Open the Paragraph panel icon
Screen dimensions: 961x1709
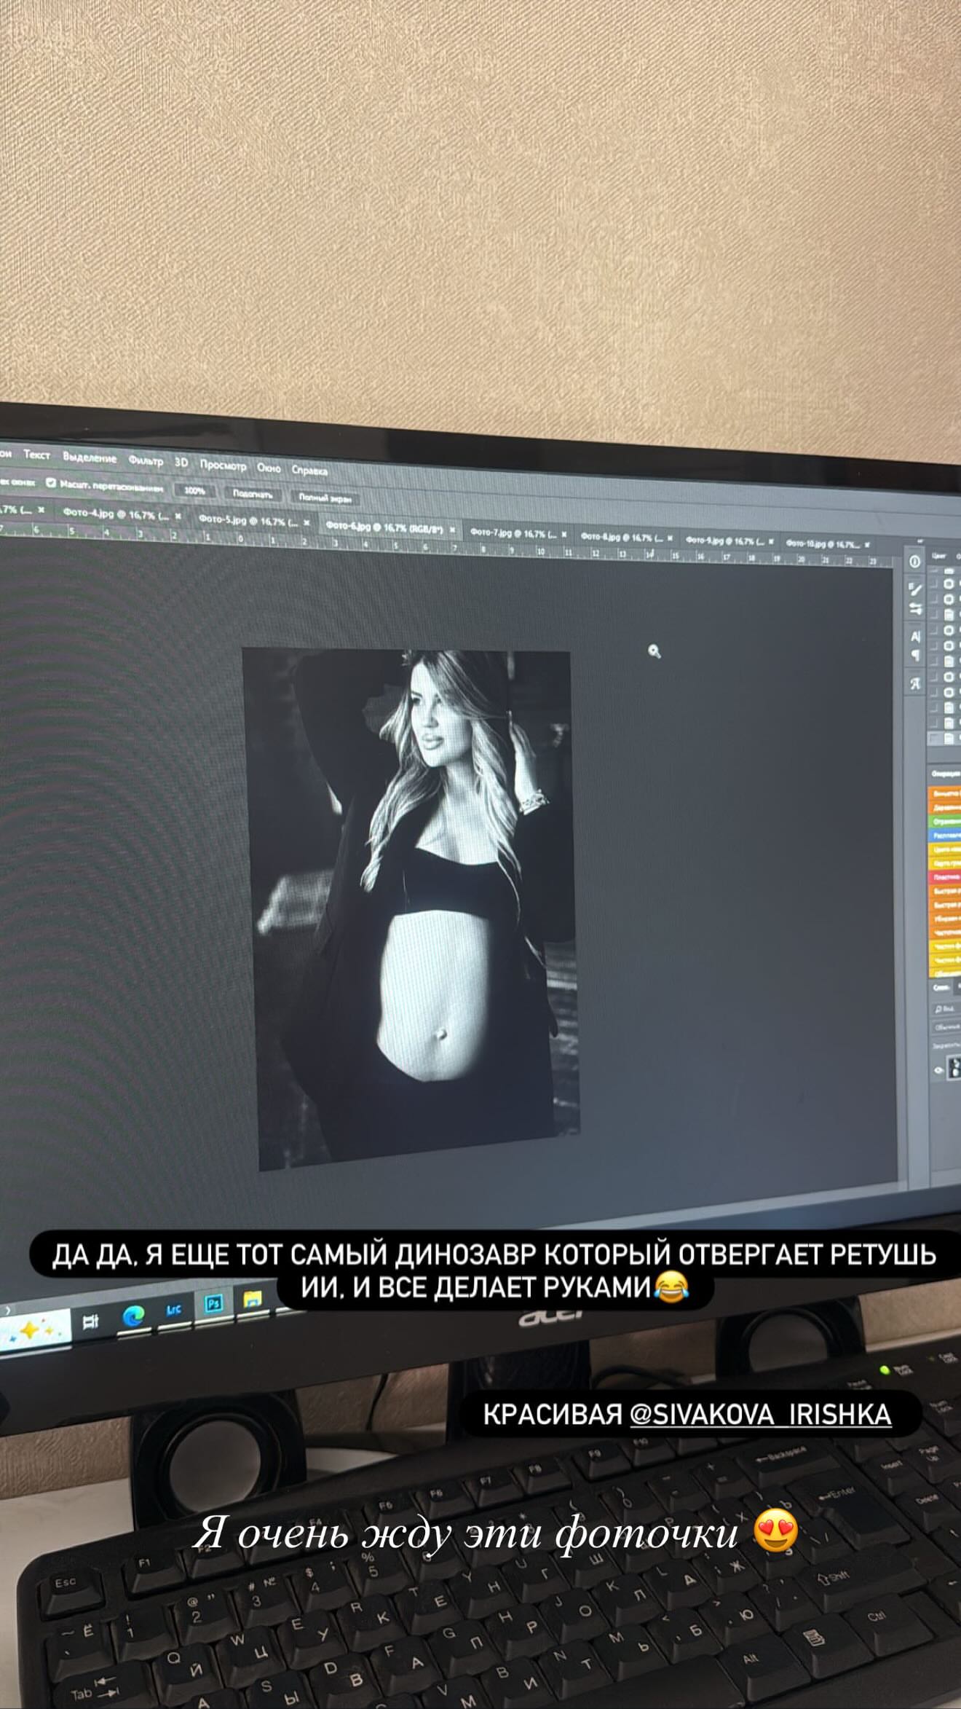pyautogui.click(x=915, y=655)
